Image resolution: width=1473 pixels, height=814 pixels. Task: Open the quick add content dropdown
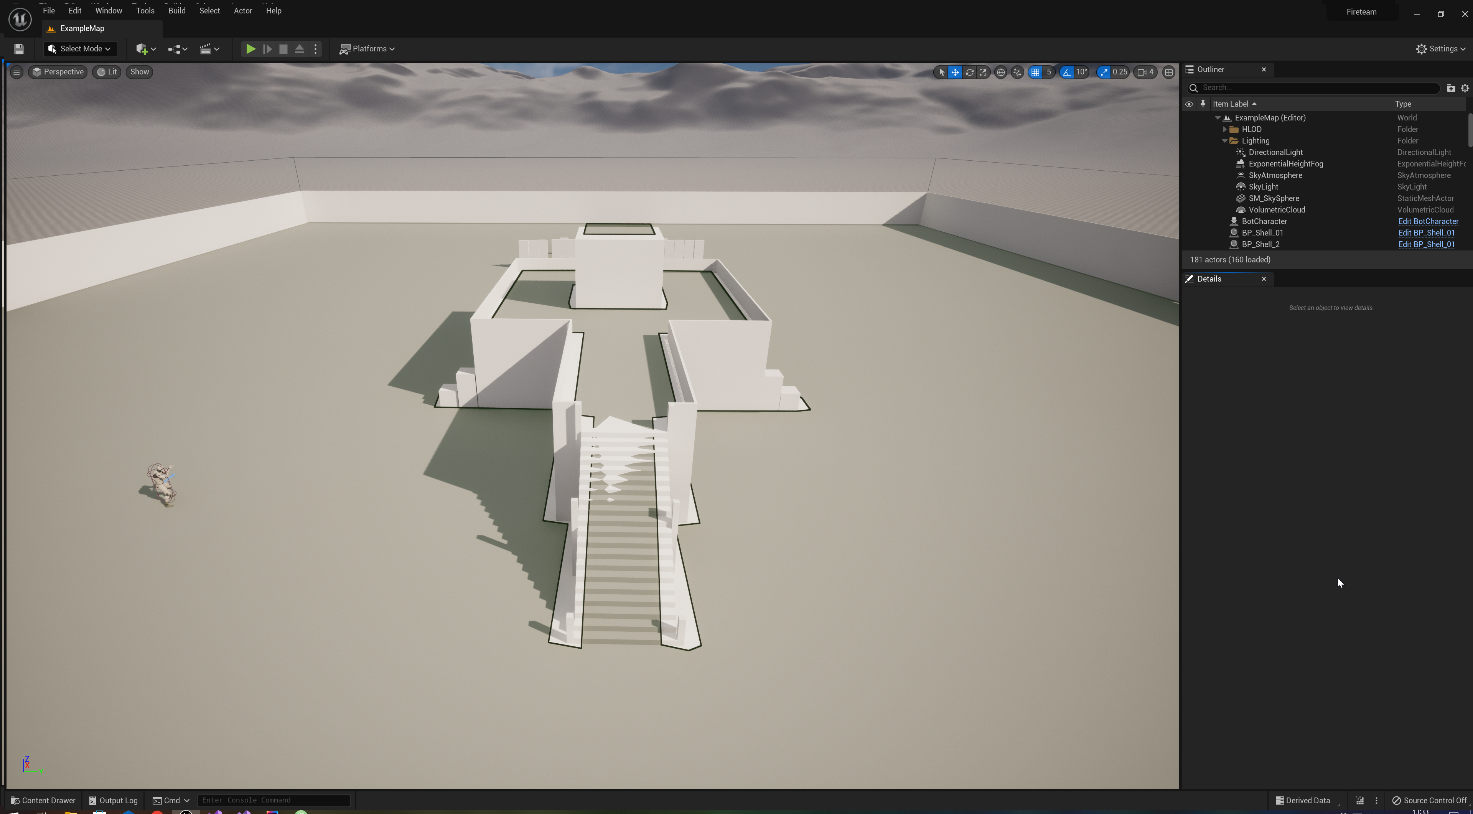146,49
